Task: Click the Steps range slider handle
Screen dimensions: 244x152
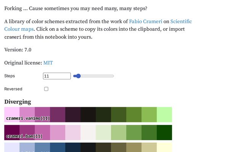Action: click(78, 76)
